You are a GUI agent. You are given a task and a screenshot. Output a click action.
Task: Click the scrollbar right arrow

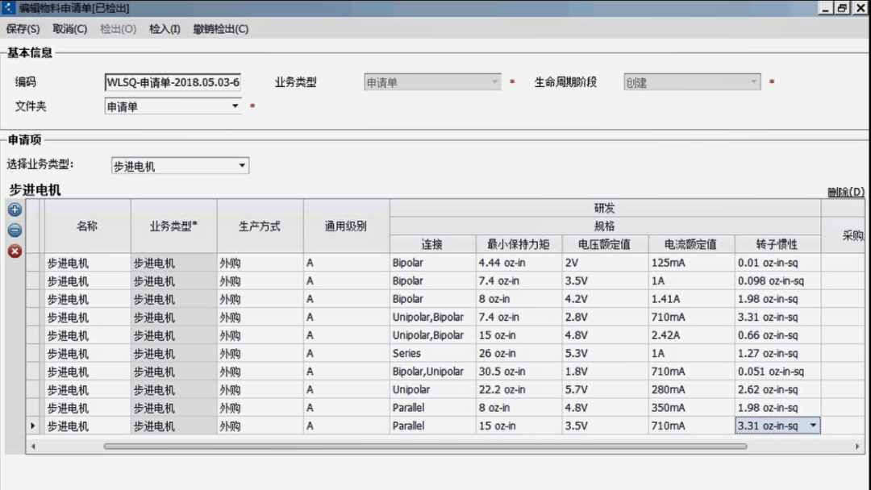(x=858, y=446)
